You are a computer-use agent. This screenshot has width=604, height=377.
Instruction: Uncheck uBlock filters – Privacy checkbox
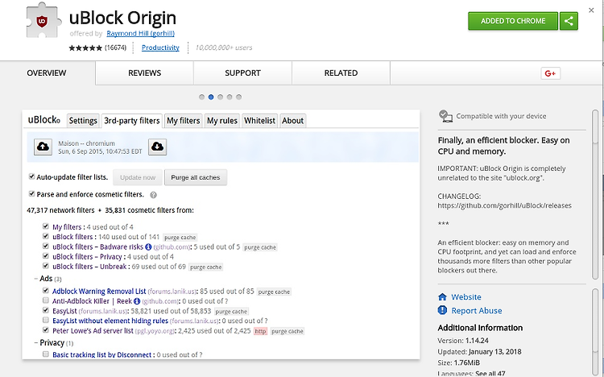pos(45,256)
